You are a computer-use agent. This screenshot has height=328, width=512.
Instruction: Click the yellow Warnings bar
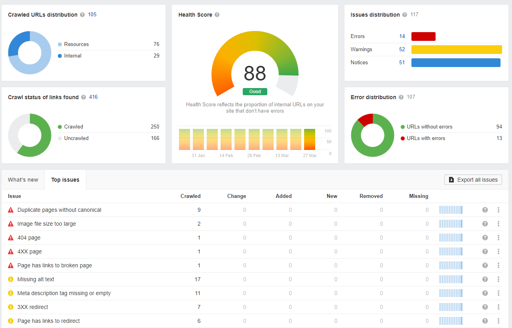[x=457, y=50]
